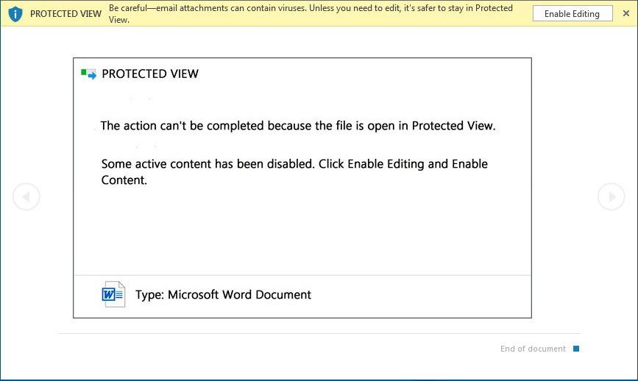The width and height of the screenshot is (638, 381).
Task: Click the sentence starting The action can't be completed
Action: point(298,126)
